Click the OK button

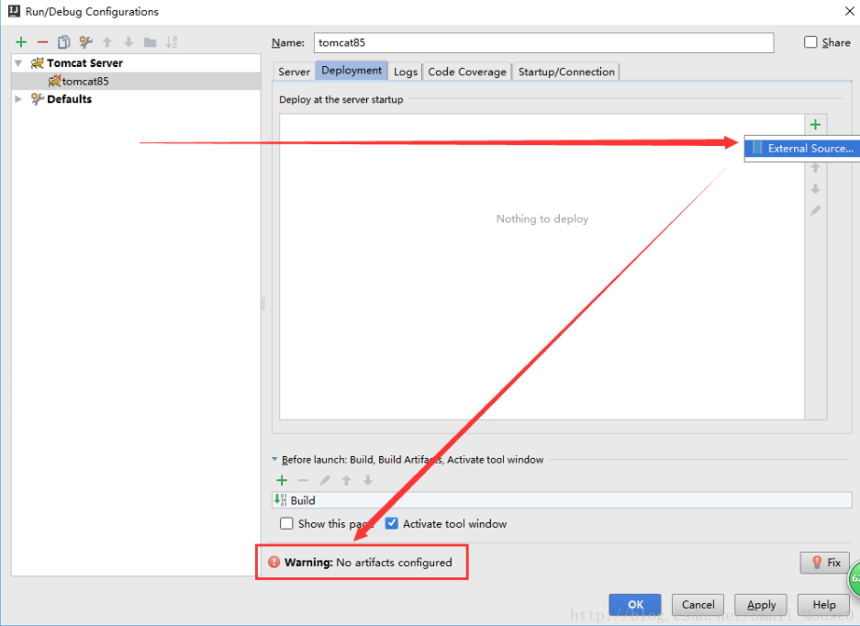635,605
